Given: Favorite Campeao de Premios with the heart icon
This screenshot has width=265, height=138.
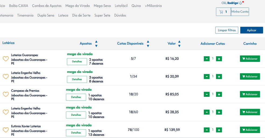Looking at the screenshot, I should pos(6,94).
